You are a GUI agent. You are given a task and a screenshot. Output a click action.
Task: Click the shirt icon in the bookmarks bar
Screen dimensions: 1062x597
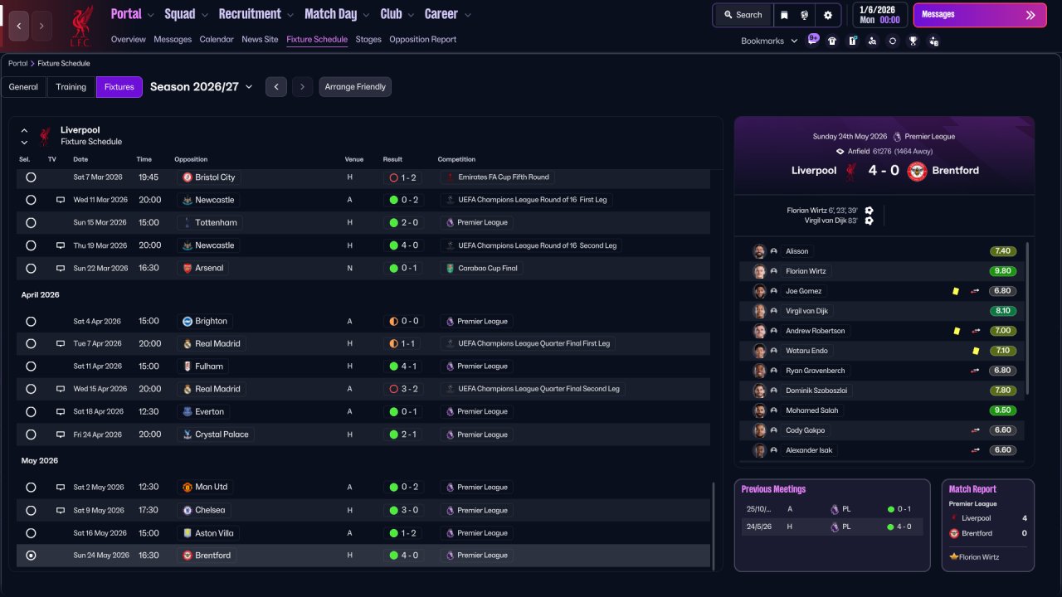point(832,41)
